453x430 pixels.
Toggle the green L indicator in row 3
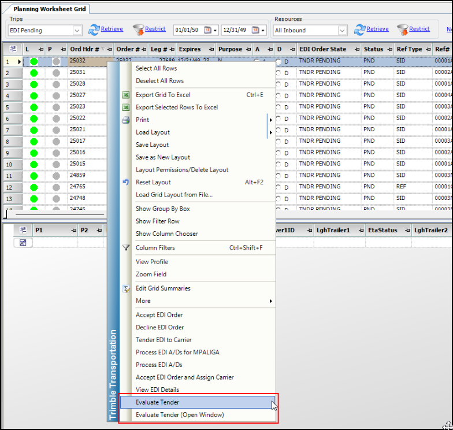coord(34,84)
